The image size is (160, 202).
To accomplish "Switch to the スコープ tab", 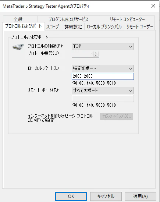I will coord(53,26).
